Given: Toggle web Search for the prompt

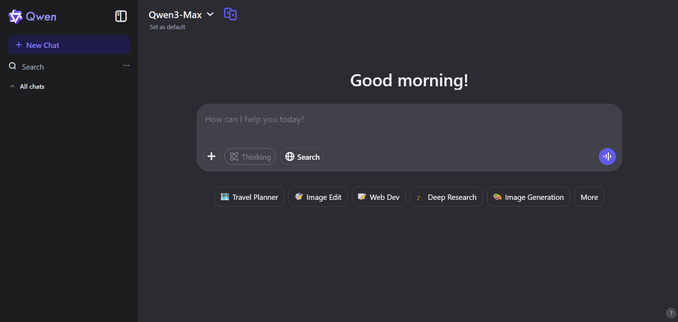Looking at the screenshot, I should click(x=302, y=156).
